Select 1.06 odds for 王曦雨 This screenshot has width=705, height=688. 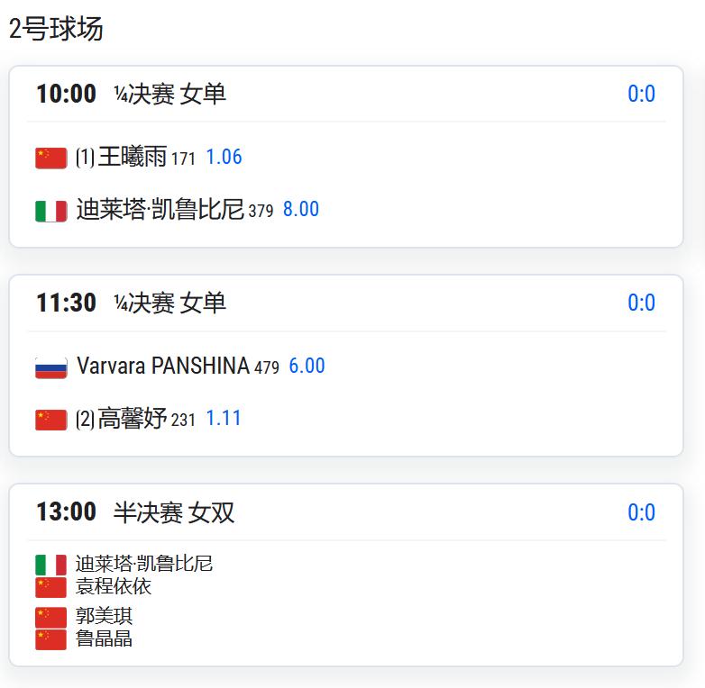(x=224, y=157)
